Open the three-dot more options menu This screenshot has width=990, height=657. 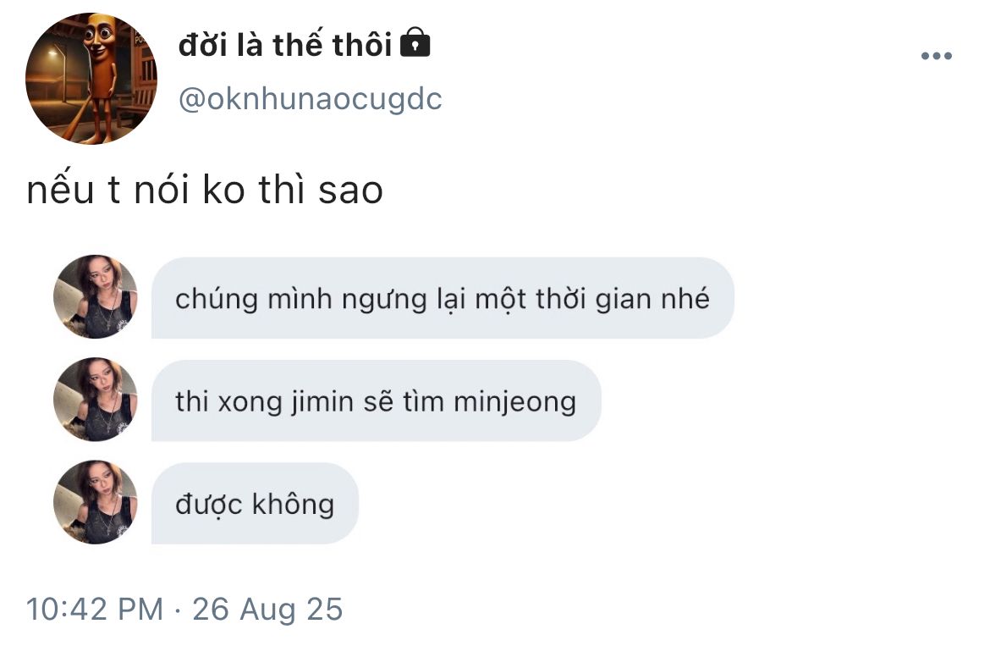(x=937, y=56)
